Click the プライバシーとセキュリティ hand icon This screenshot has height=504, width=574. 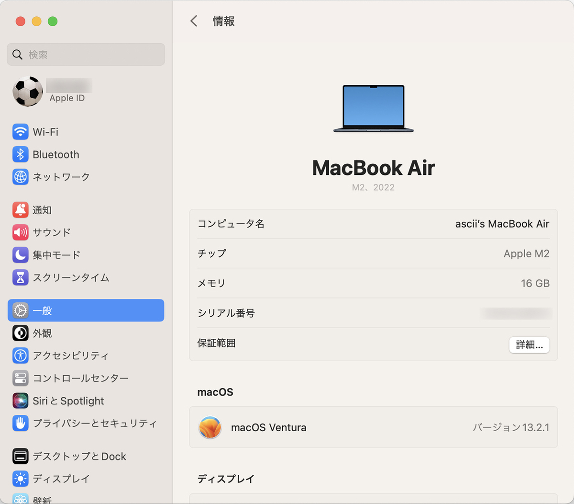point(21,423)
